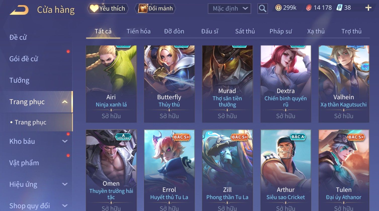Open Gói đề cử in sidebar
Screen dimensions: 379x211
(24, 59)
